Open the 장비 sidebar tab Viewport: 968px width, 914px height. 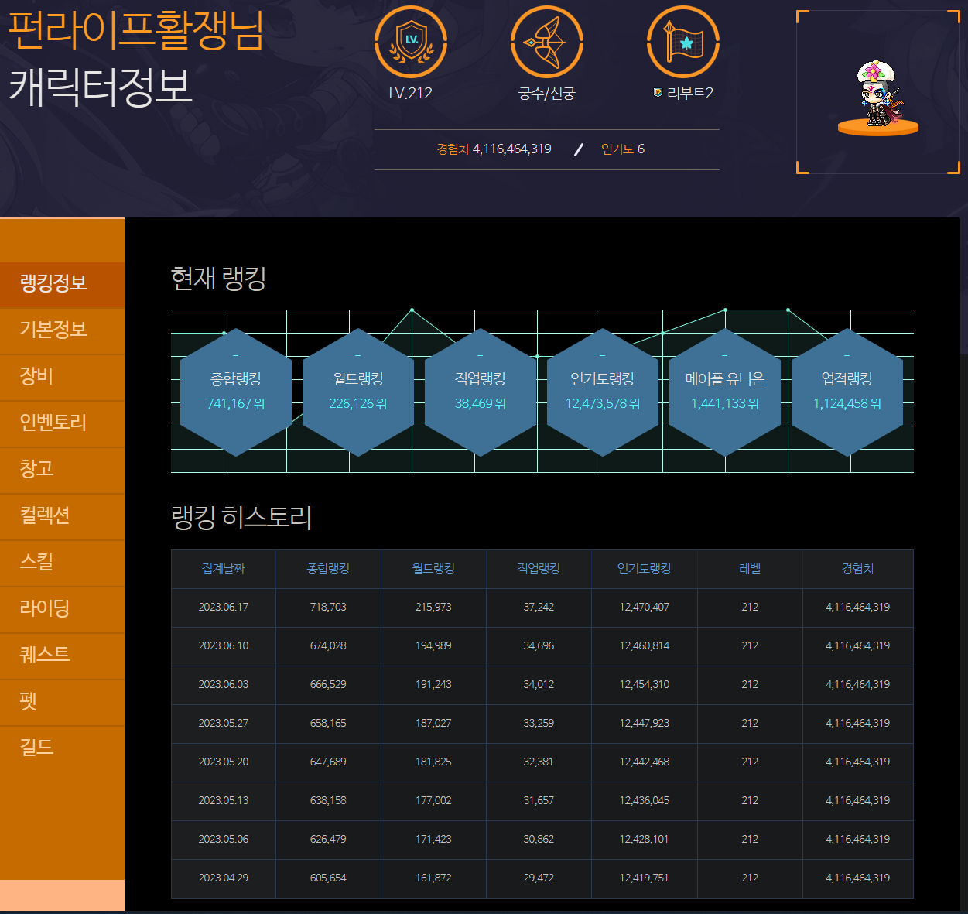pos(62,378)
